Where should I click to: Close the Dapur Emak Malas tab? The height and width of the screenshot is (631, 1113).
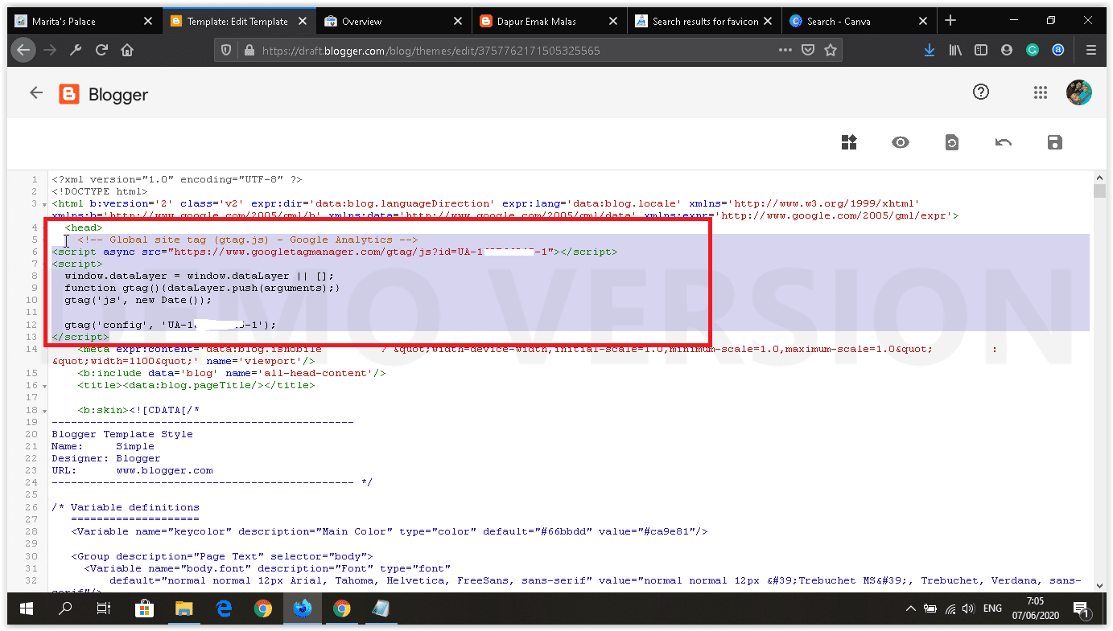612,21
